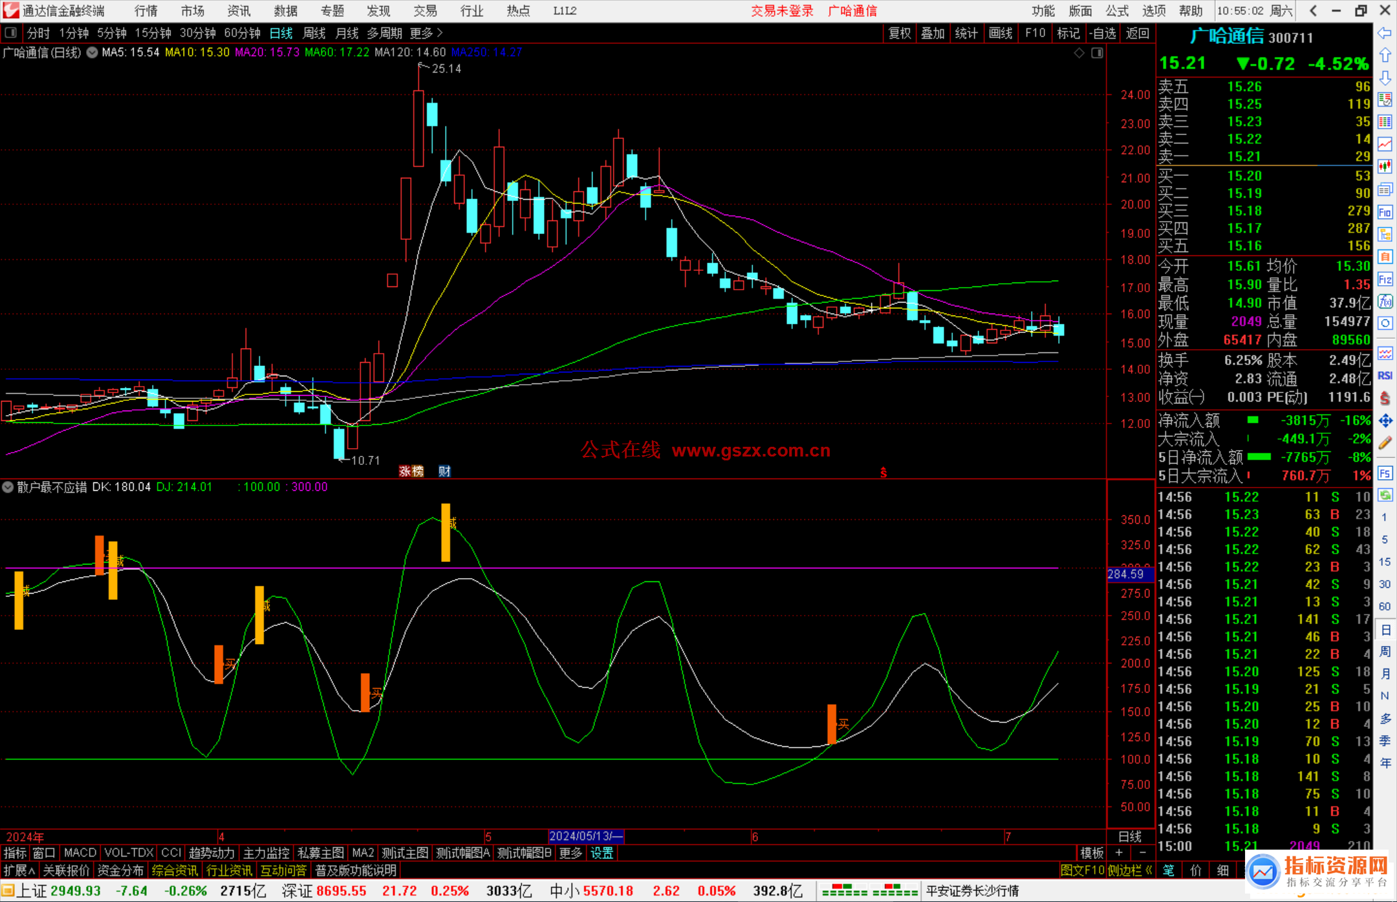Open the 复权 adjustment option
This screenshot has width=1397, height=902.
[900, 33]
